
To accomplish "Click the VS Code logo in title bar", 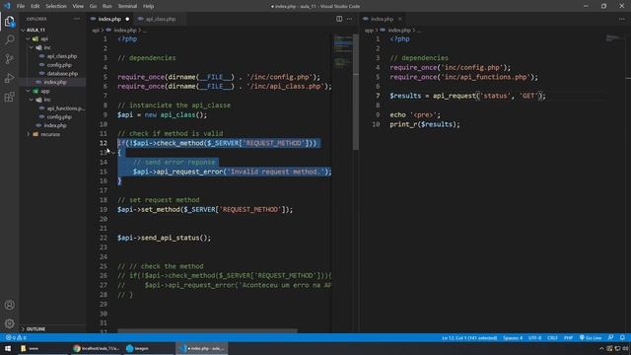I will point(7,6).
